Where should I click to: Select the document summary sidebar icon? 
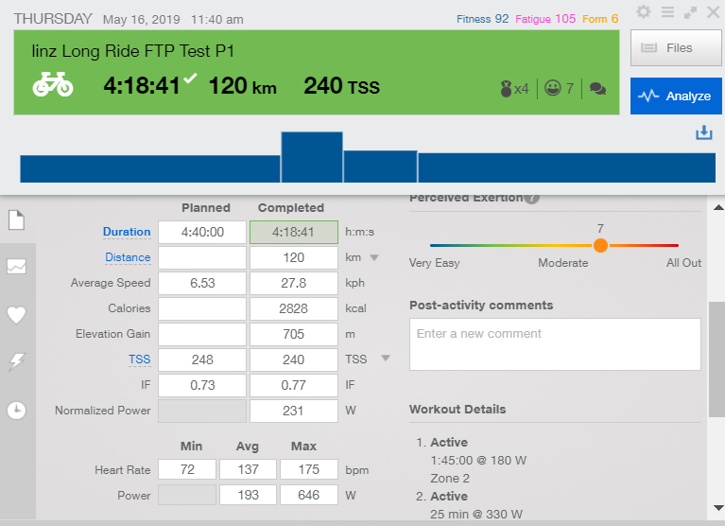pyautogui.click(x=16, y=219)
